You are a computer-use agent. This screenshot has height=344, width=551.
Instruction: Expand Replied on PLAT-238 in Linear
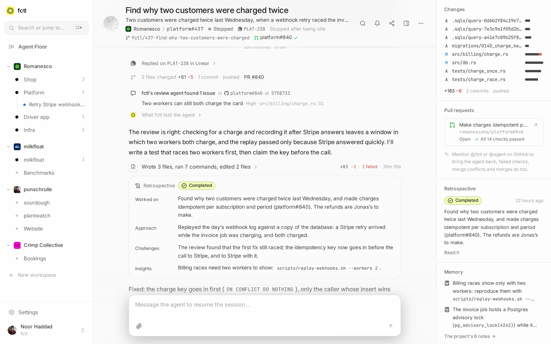pos(178,63)
